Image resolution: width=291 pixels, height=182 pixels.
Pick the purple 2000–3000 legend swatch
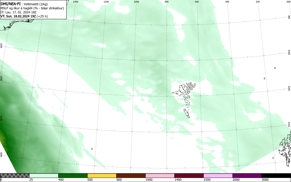click(247, 176)
